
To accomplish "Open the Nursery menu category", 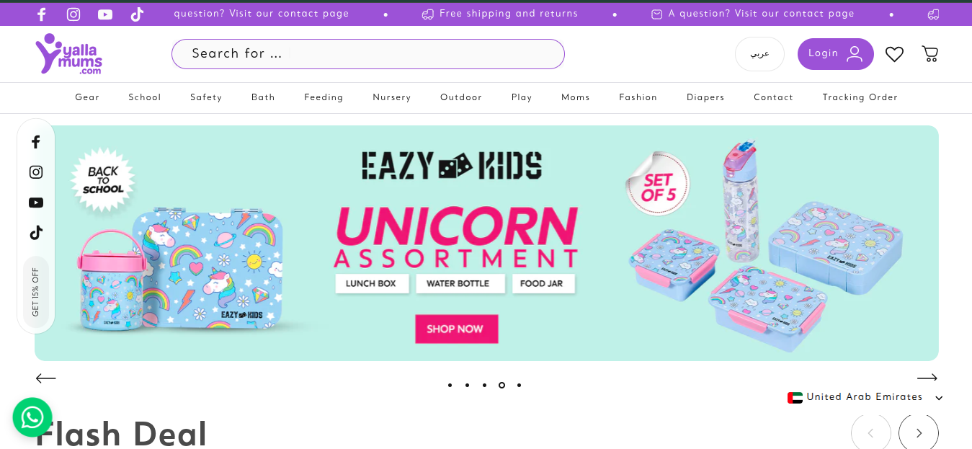I will 392,97.
